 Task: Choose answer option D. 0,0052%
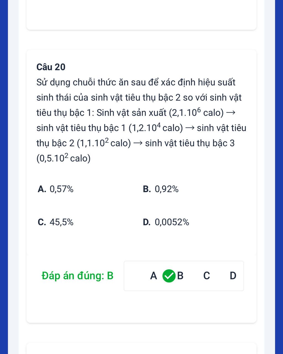pyautogui.click(x=166, y=222)
